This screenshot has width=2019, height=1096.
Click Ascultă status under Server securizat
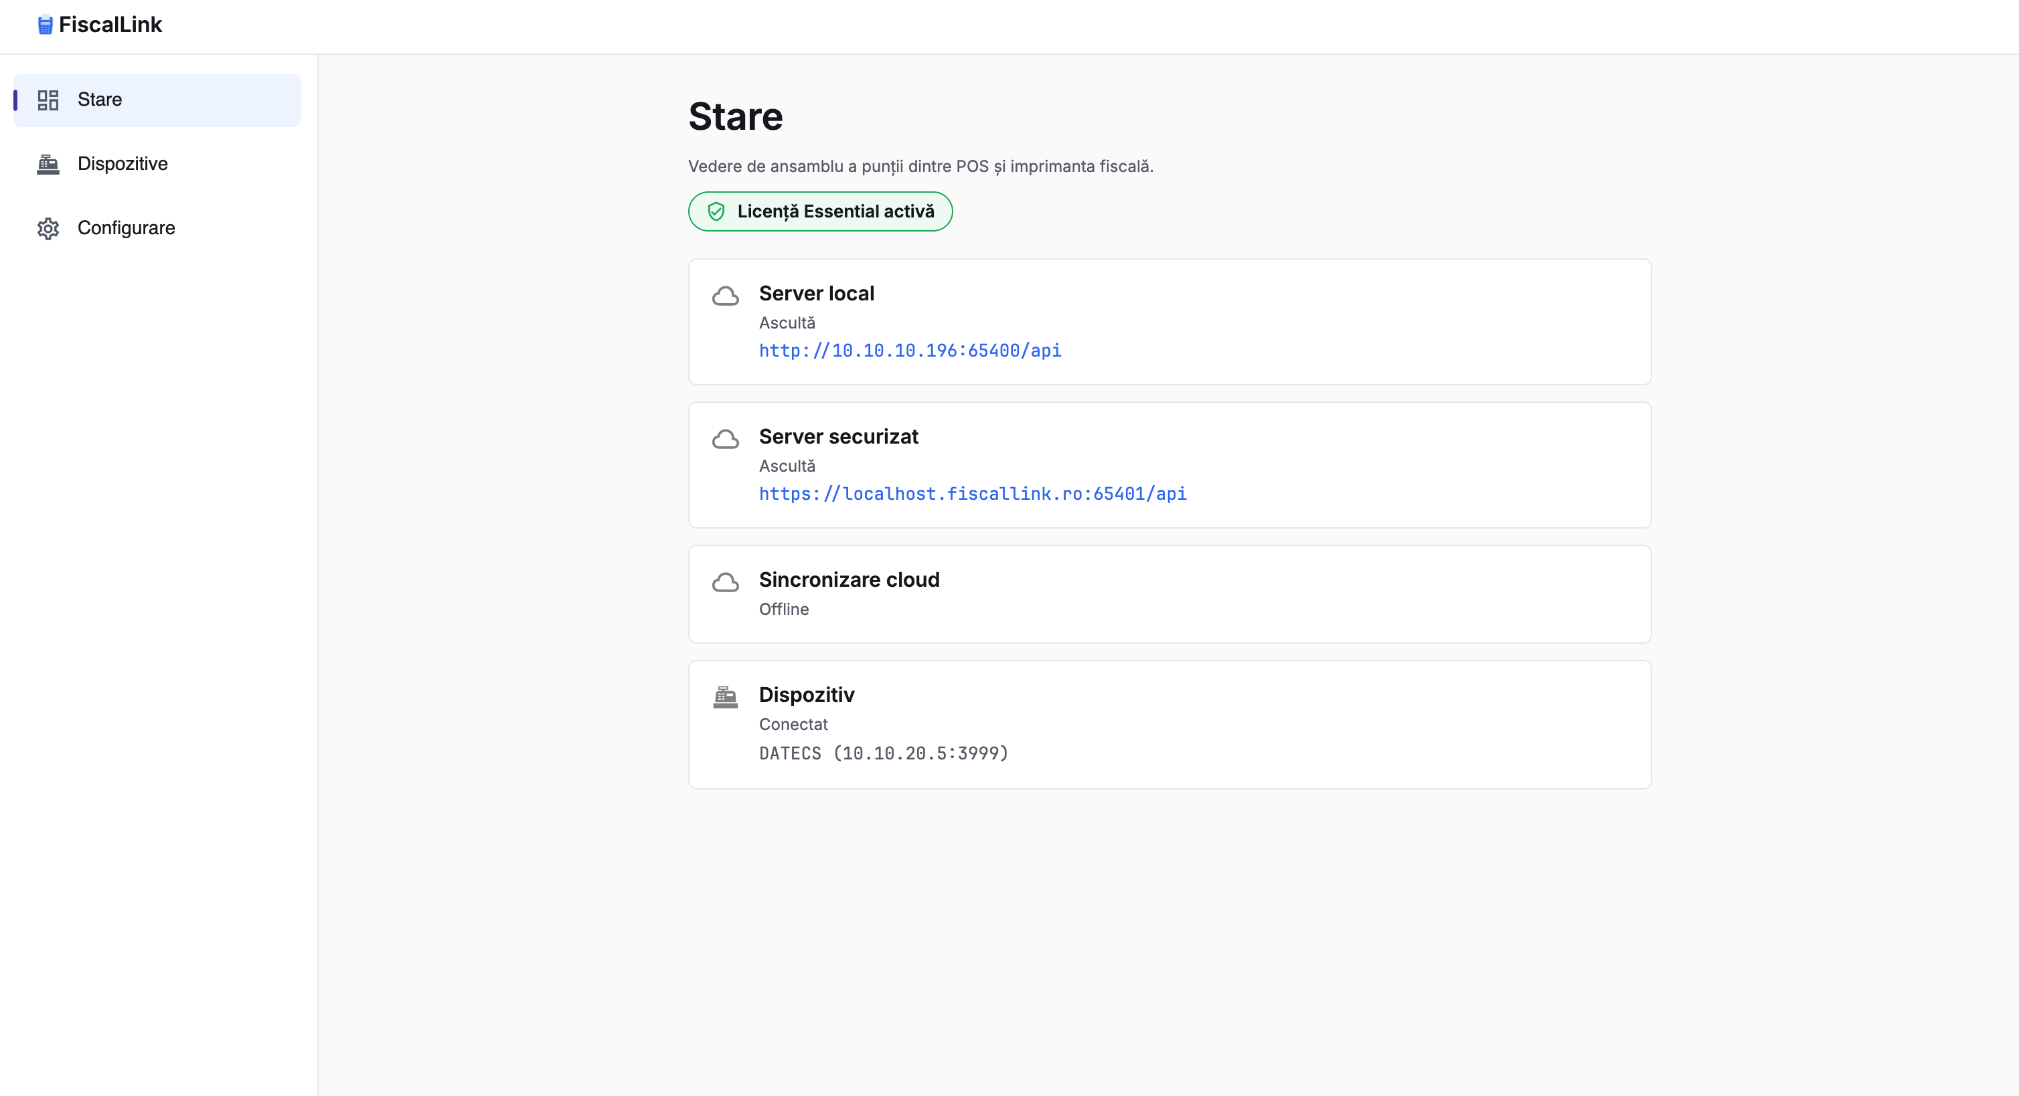tap(787, 467)
